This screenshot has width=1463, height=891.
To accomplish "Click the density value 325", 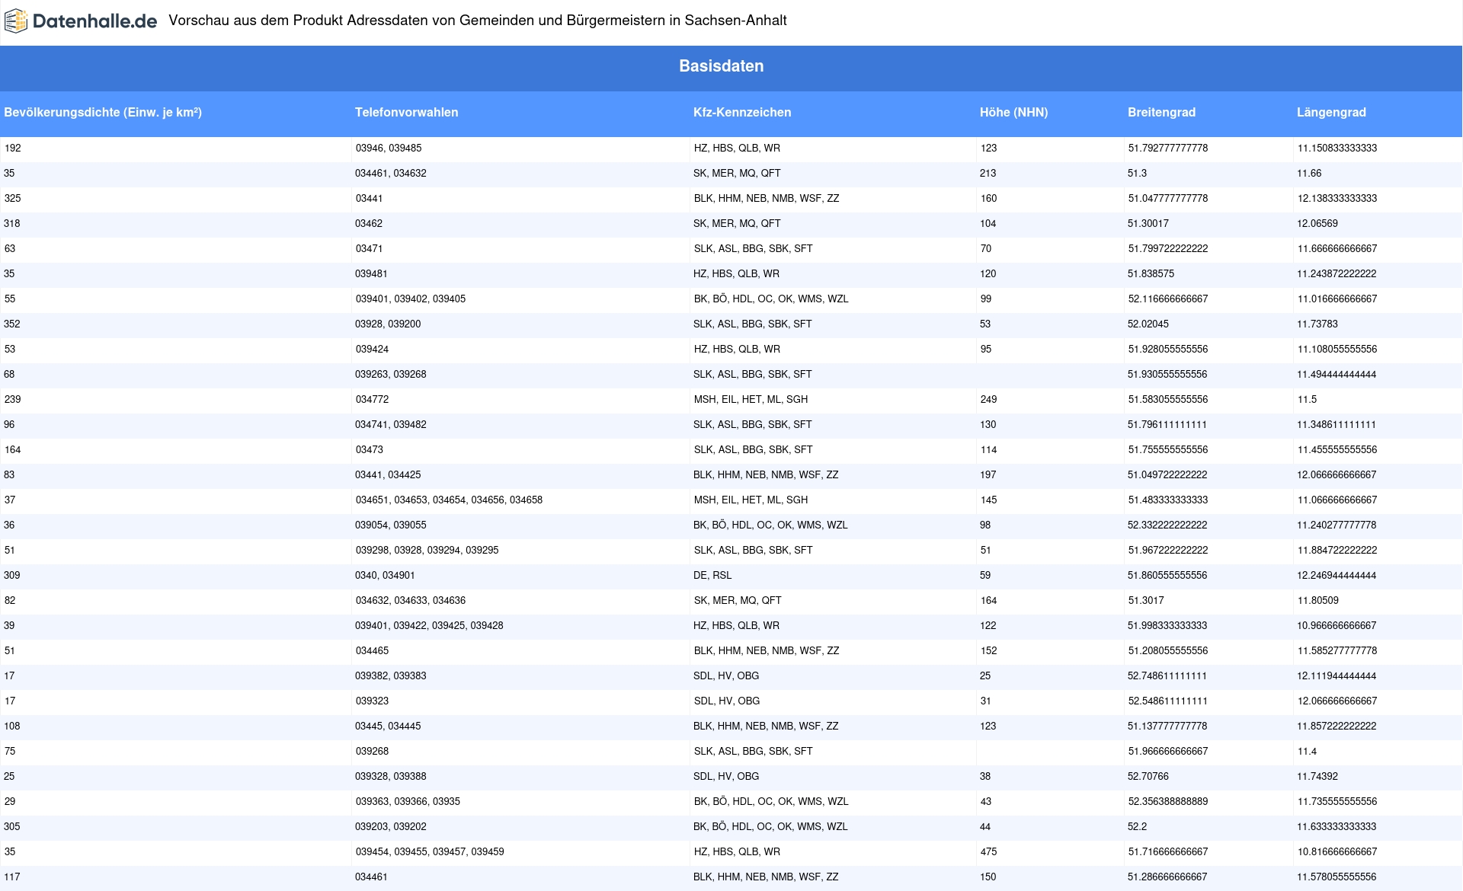I will pyautogui.click(x=12, y=199).
